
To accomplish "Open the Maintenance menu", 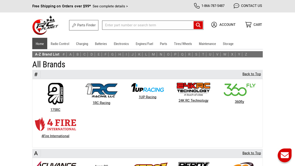I will 207,44.
